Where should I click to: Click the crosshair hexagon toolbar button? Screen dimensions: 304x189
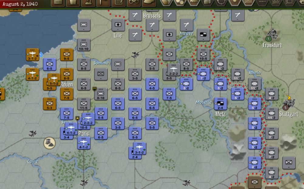pos(221,3)
